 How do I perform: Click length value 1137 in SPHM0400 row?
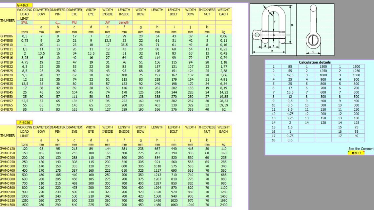(x=157, y=170)
